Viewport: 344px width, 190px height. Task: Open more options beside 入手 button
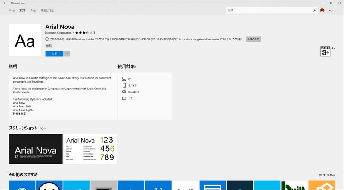point(67,54)
